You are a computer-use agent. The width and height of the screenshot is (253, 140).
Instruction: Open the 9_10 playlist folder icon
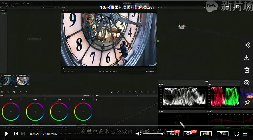(x=8, y=5)
